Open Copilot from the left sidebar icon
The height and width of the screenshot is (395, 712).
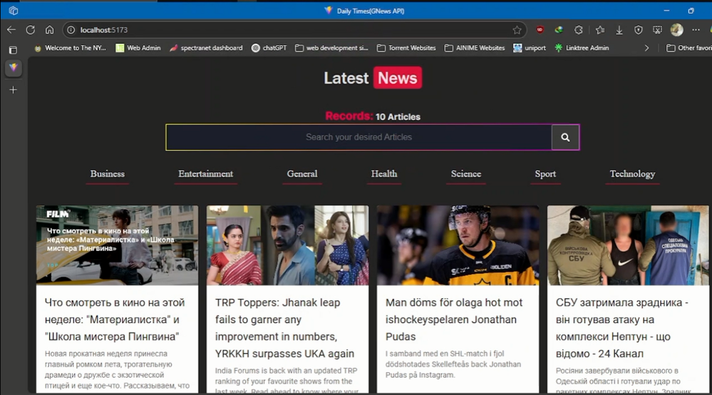click(x=13, y=69)
